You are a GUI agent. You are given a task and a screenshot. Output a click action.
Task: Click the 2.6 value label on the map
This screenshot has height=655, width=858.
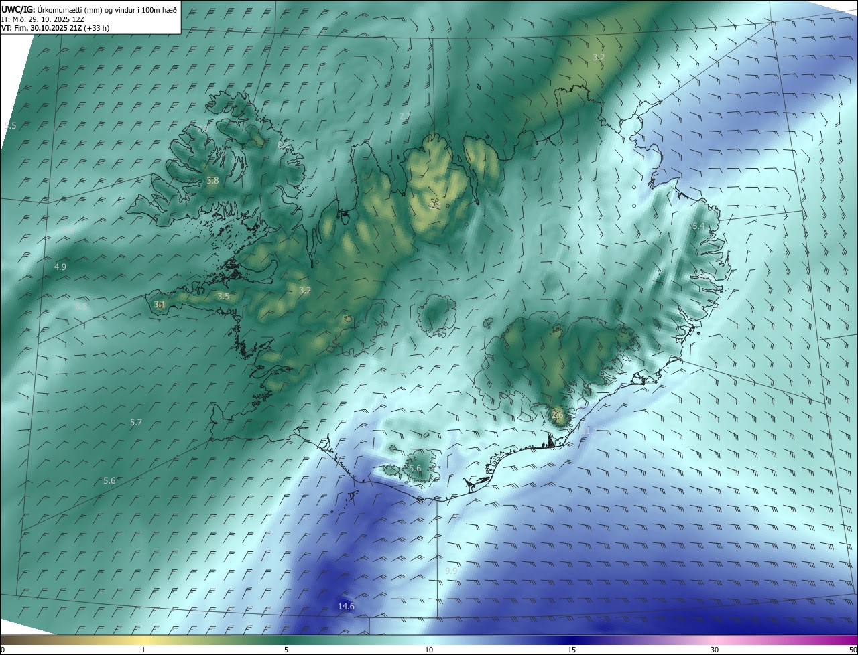tap(556, 415)
